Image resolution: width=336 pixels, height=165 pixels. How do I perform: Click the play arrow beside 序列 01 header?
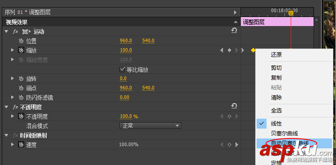pyautogui.click(x=235, y=12)
